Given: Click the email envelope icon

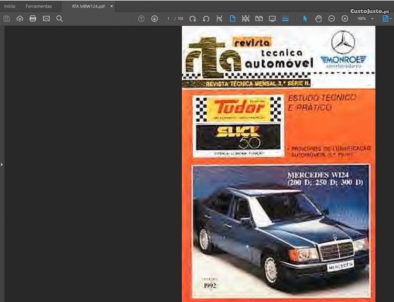Looking at the screenshot, I should [46, 18].
